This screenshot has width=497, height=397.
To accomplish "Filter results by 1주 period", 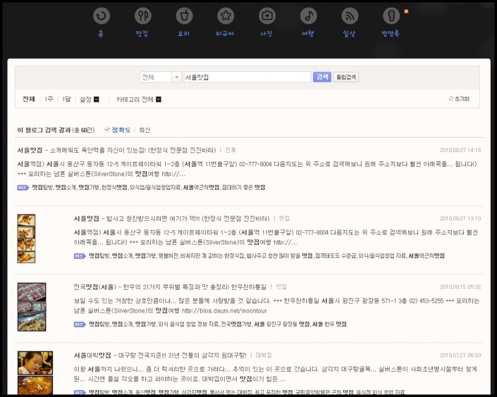I will [49, 99].
